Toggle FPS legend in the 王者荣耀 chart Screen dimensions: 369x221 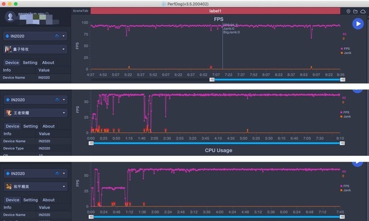pos(345,112)
